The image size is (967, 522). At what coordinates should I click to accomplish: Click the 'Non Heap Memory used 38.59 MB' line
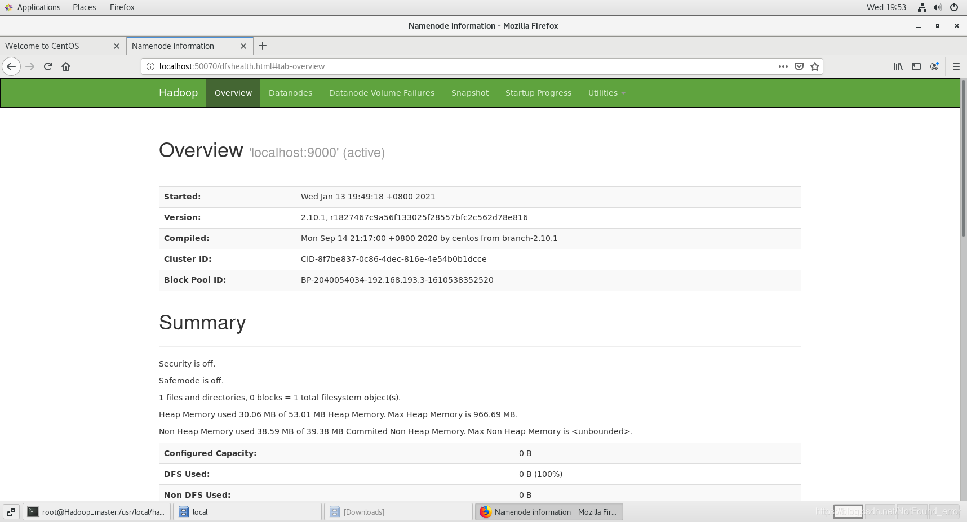pos(396,431)
